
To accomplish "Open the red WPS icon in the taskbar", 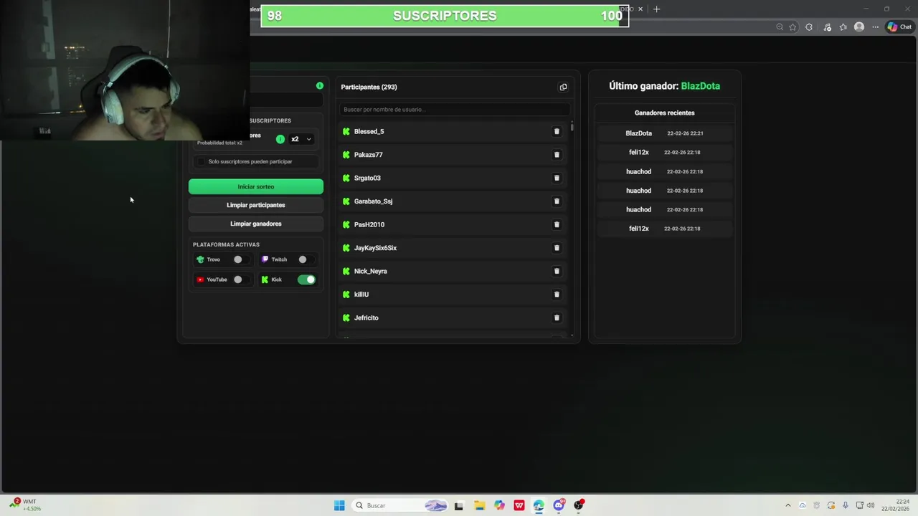I will coord(519,505).
